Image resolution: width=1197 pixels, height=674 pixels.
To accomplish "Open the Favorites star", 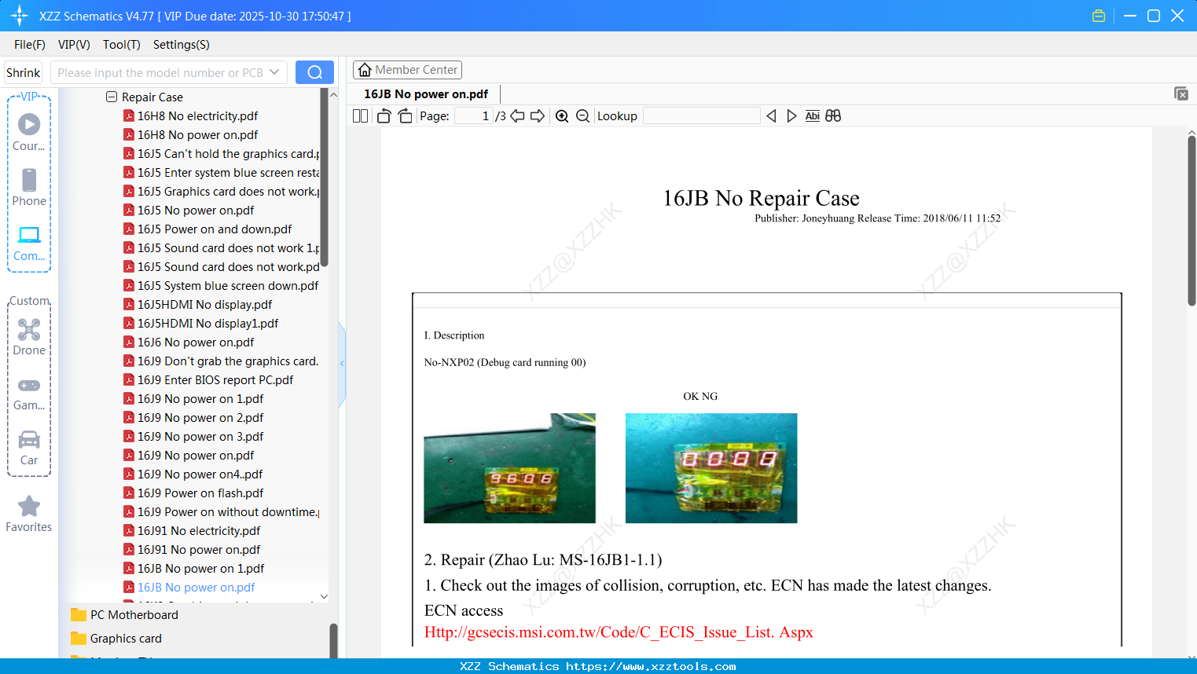I will point(29,514).
